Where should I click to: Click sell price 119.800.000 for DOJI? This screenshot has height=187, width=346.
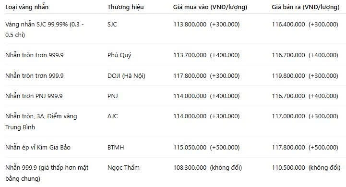[288, 76]
